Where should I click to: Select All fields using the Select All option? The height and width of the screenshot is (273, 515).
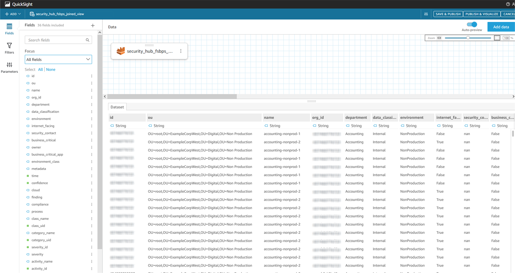point(40,69)
